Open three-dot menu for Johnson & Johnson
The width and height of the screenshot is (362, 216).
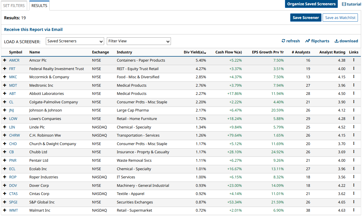pyautogui.click(x=354, y=110)
